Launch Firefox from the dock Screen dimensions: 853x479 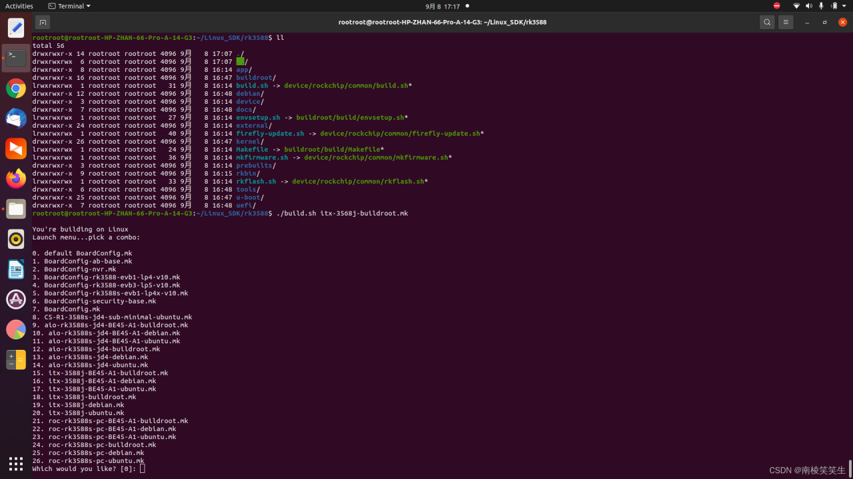[x=16, y=178]
